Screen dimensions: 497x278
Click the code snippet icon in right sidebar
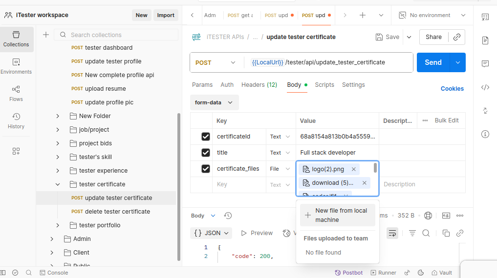point(485,87)
